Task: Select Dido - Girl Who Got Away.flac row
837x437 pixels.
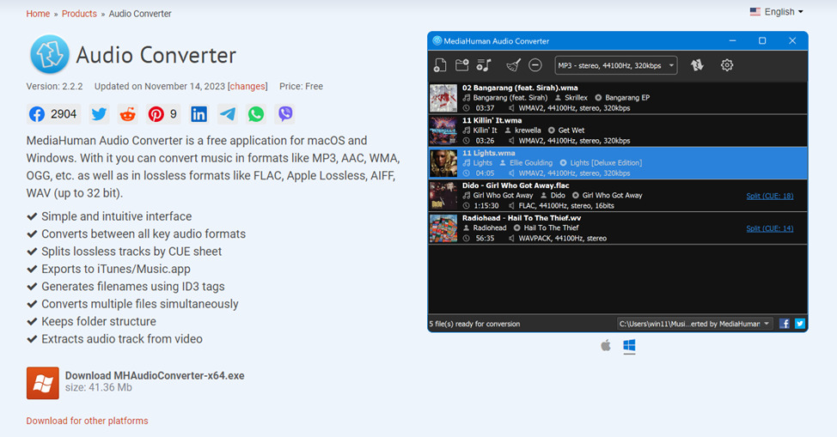Action: pyautogui.click(x=618, y=195)
